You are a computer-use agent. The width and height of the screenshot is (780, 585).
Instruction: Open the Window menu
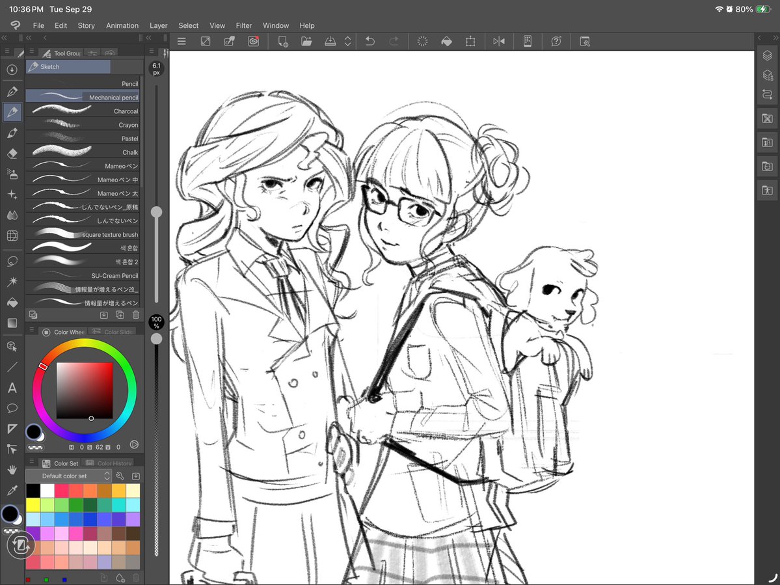276,26
